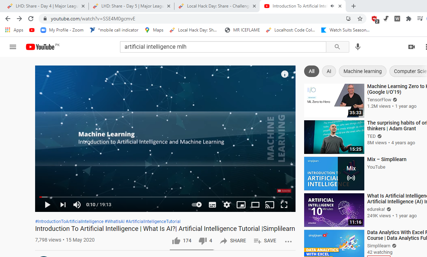Open the Extensions puzzle icon
This screenshot has width=427, height=257.
(408, 19)
